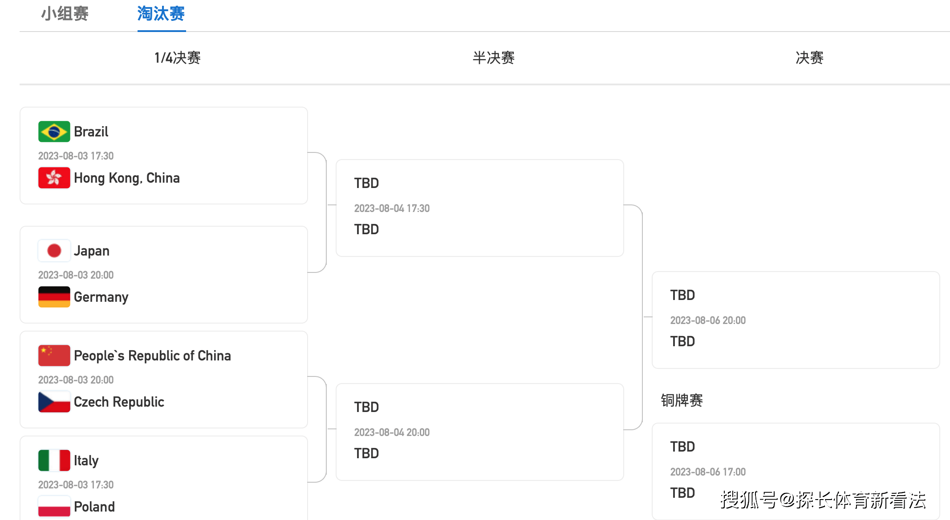Click the Czech Republic flag icon
This screenshot has height=520, width=950.
[54, 402]
